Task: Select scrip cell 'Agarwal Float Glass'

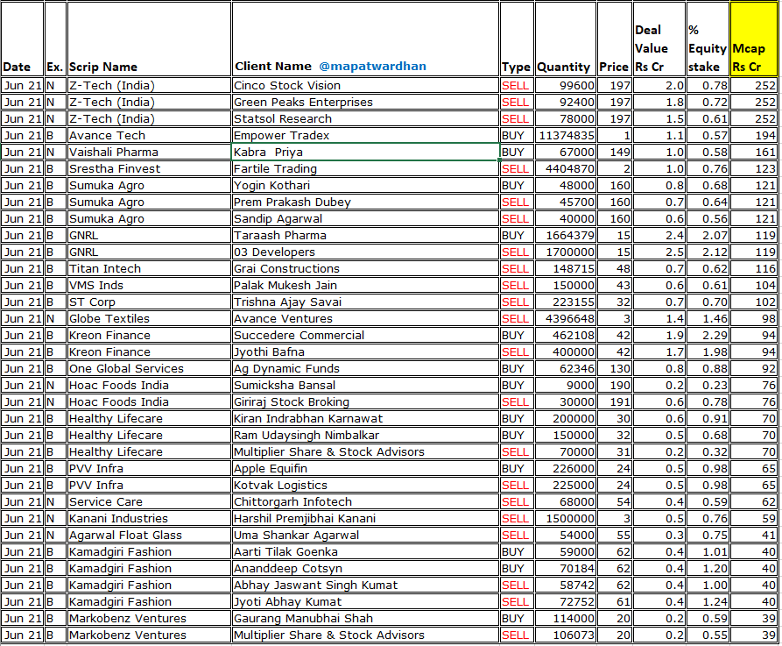Action: [149, 535]
